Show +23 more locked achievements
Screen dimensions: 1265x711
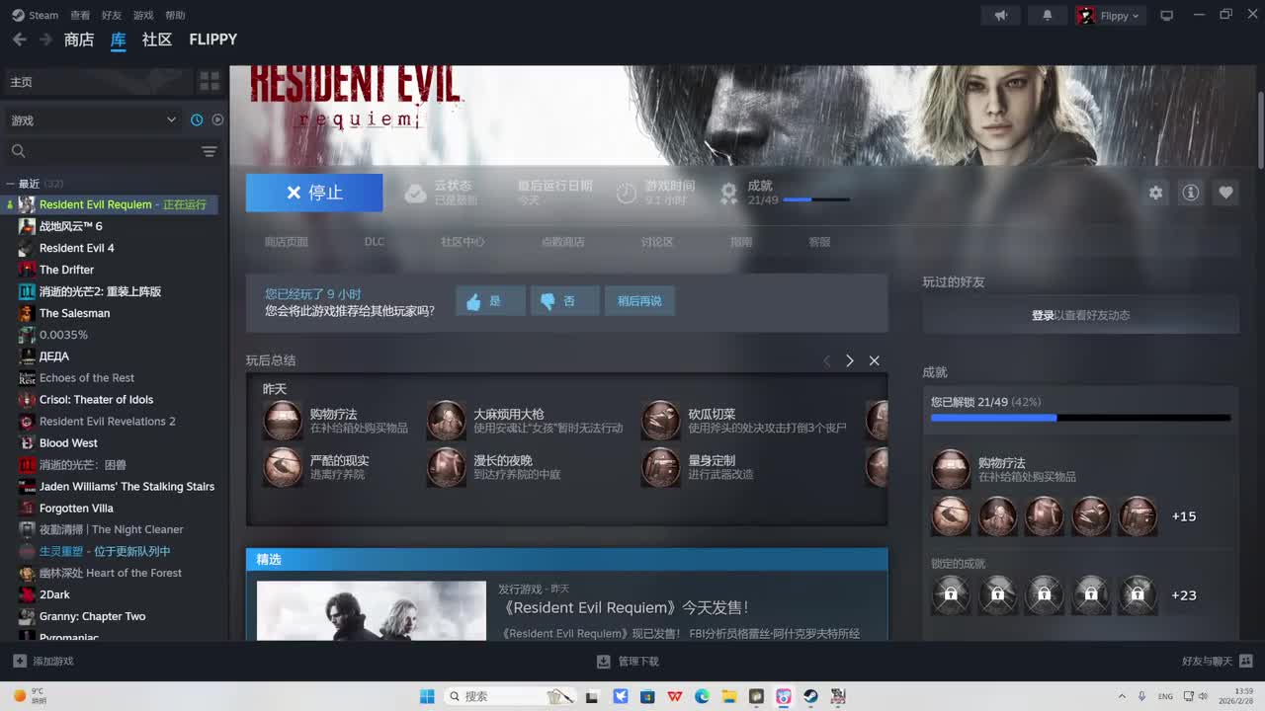pos(1184,595)
